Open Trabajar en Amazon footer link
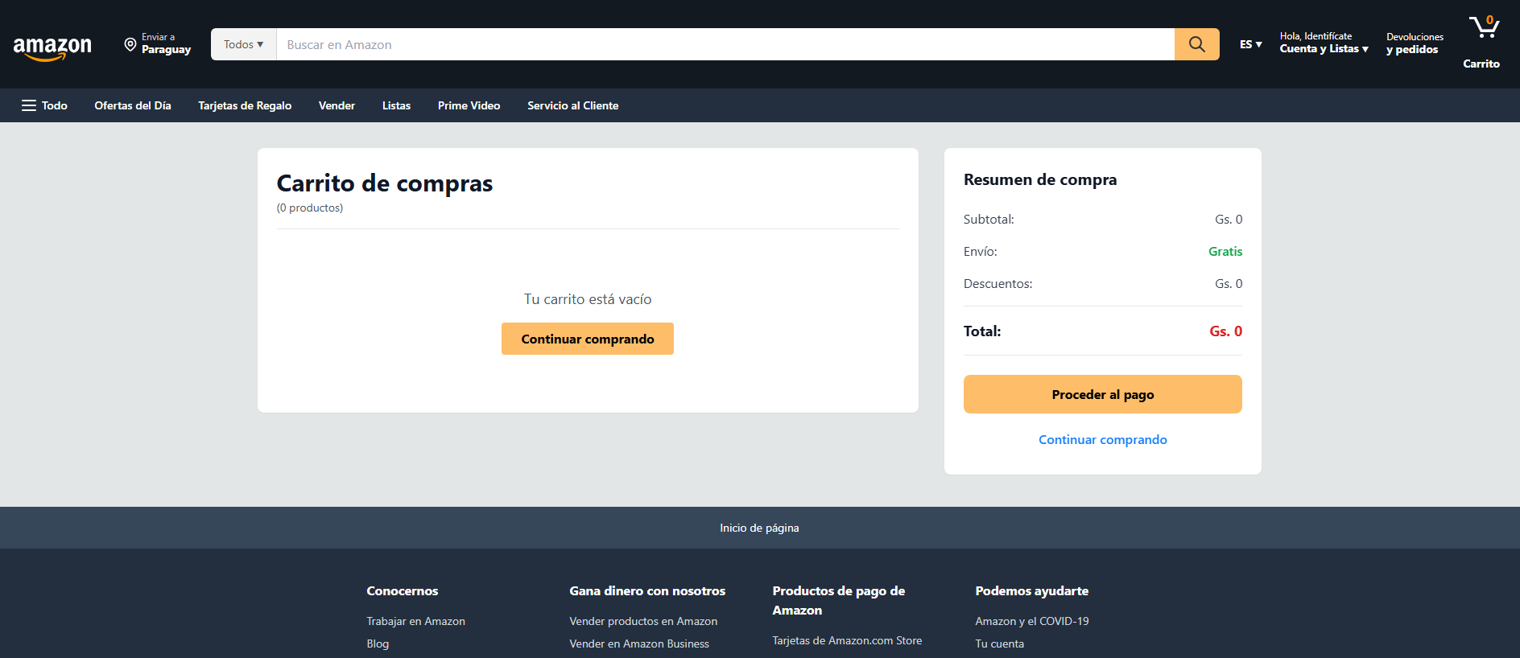This screenshot has width=1520, height=658. (x=415, y=621)
